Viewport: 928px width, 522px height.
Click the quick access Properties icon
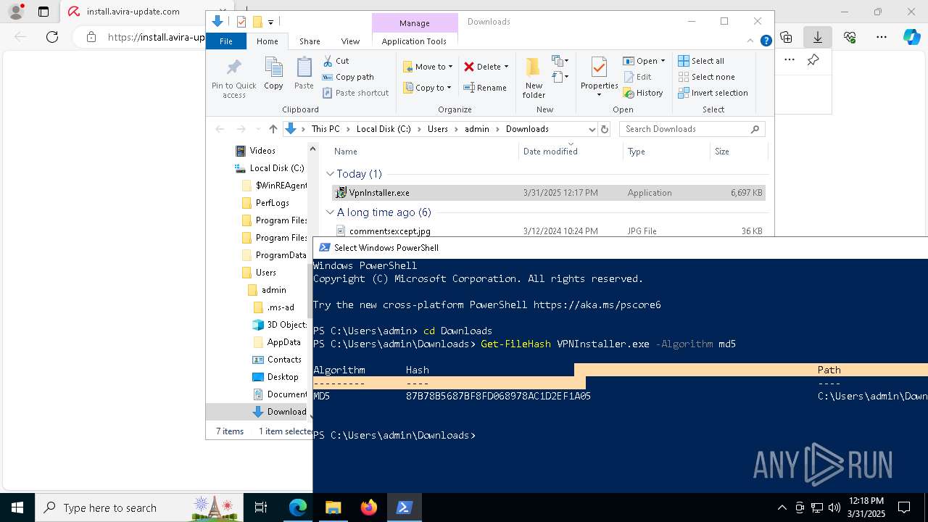point(241,22)
